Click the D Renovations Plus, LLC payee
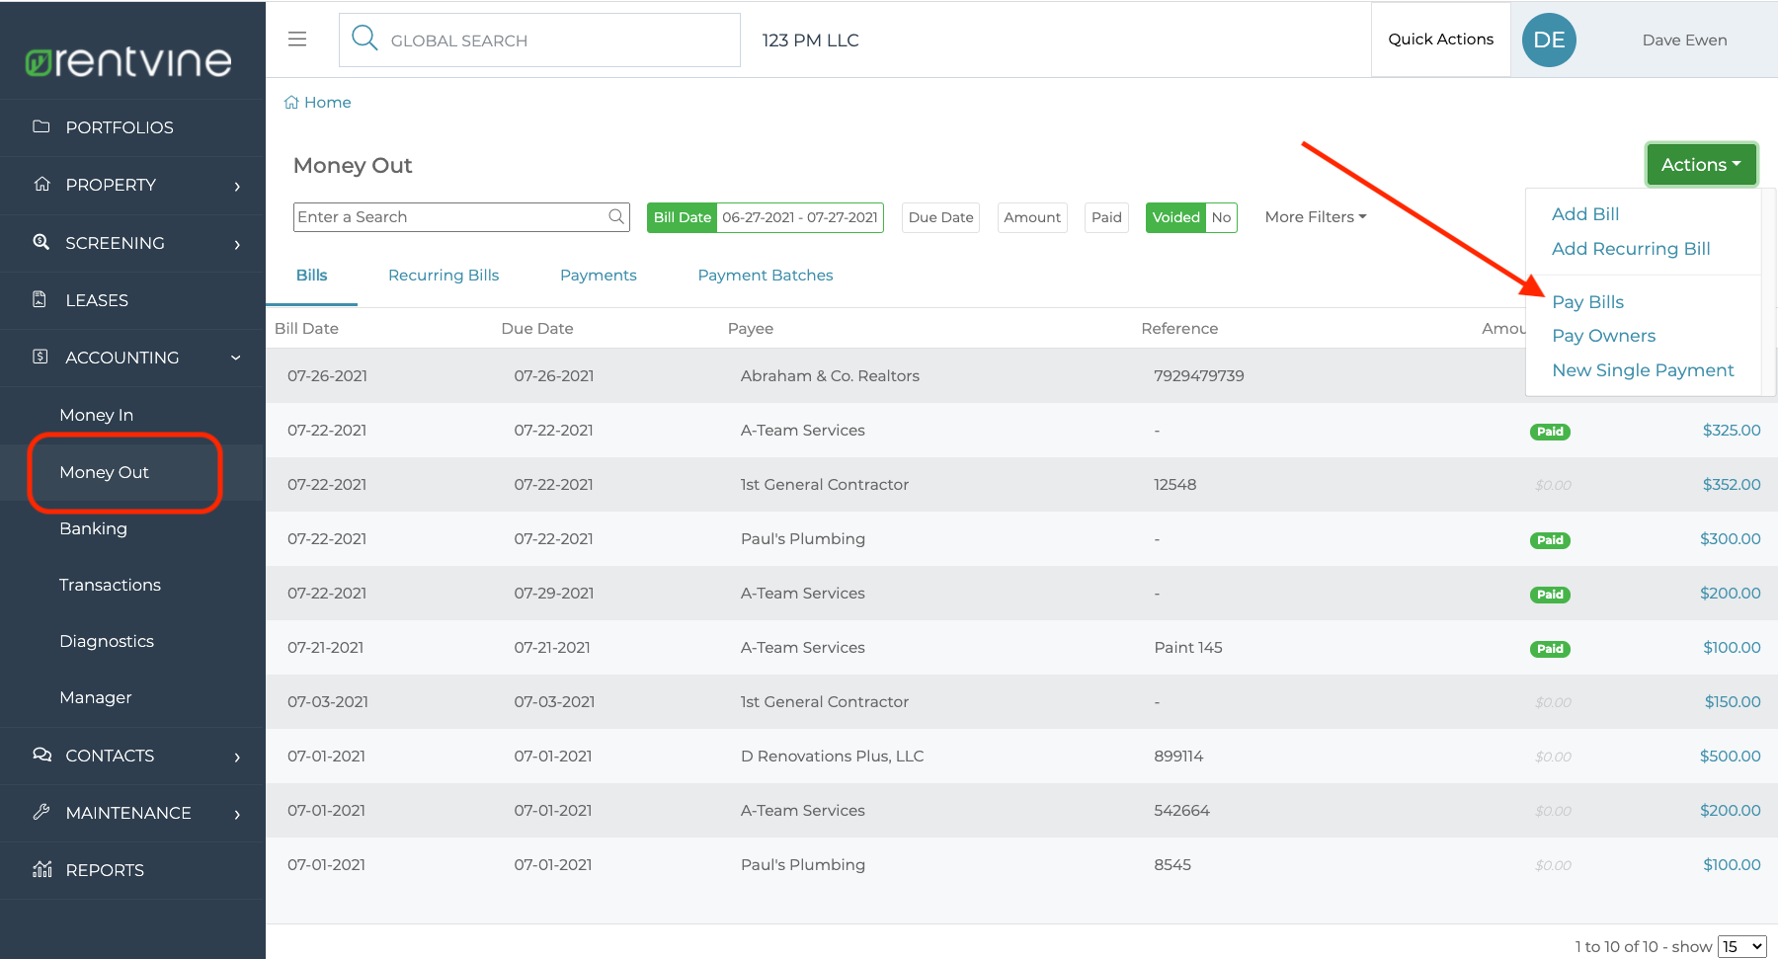Screen dimensions: 1778x959 [832, 756]
